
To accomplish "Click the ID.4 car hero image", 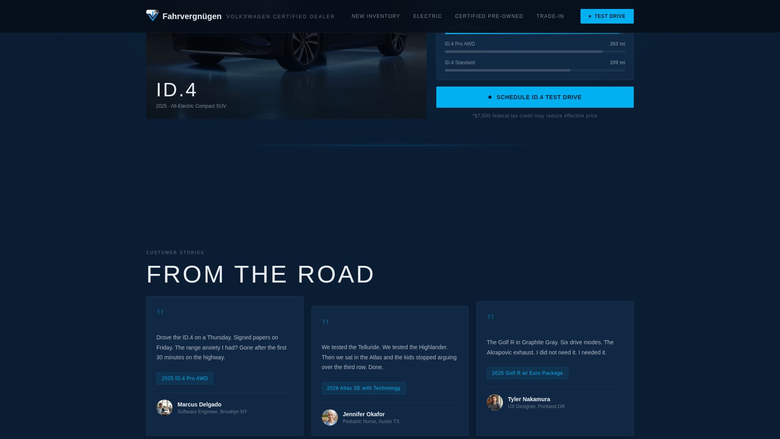I will point(286,76).
